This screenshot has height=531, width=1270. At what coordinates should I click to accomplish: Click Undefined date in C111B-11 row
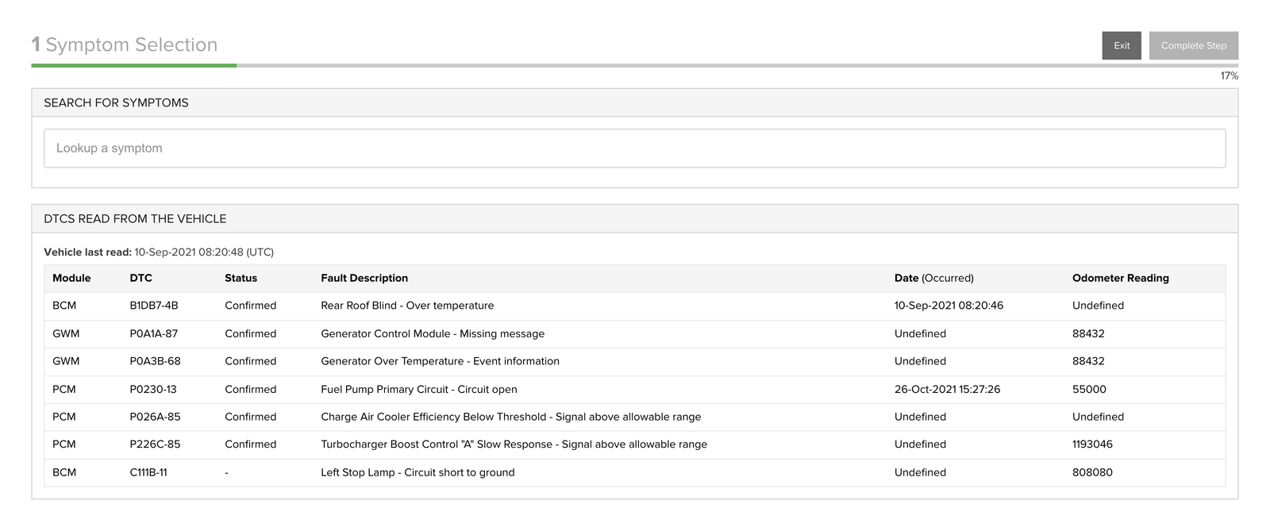920,472
